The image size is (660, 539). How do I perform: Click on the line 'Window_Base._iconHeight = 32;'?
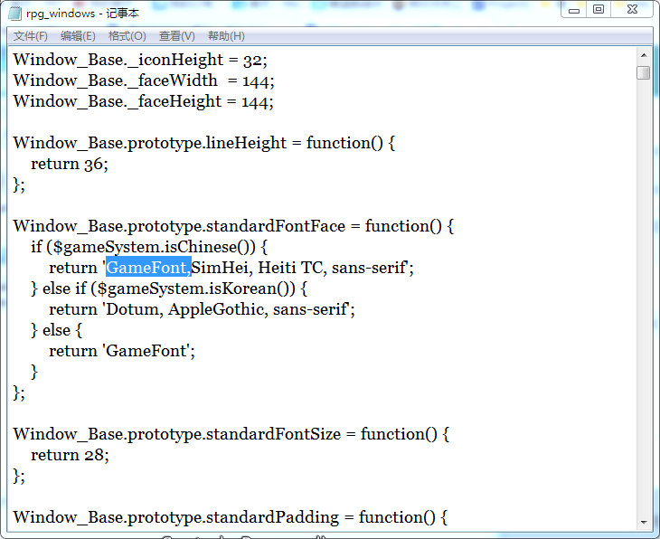coord(140,61)
